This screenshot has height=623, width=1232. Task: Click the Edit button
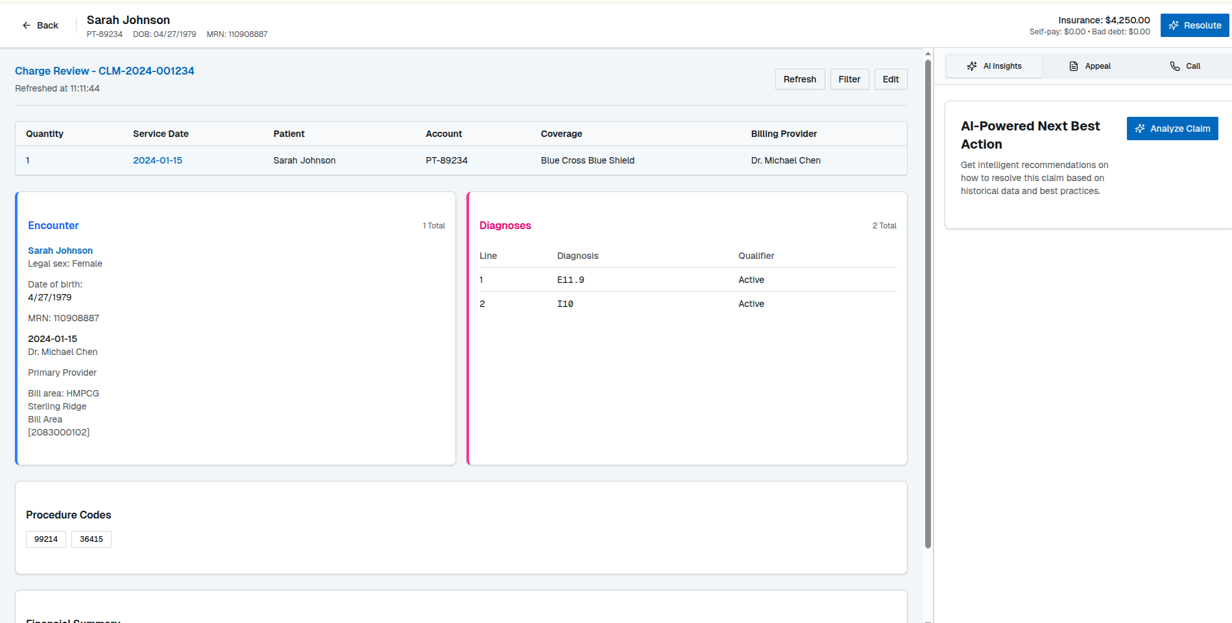[891, 79]
